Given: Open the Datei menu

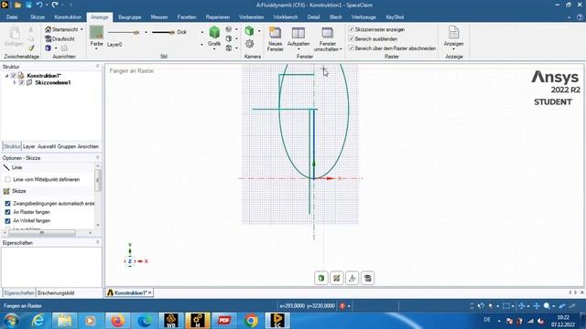Looking at the screenshot, I should pos(12,17).
